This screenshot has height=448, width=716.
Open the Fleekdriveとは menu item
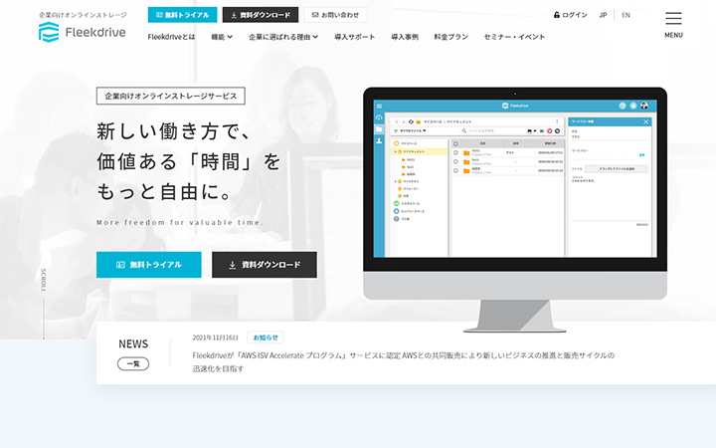click(171, 37)
